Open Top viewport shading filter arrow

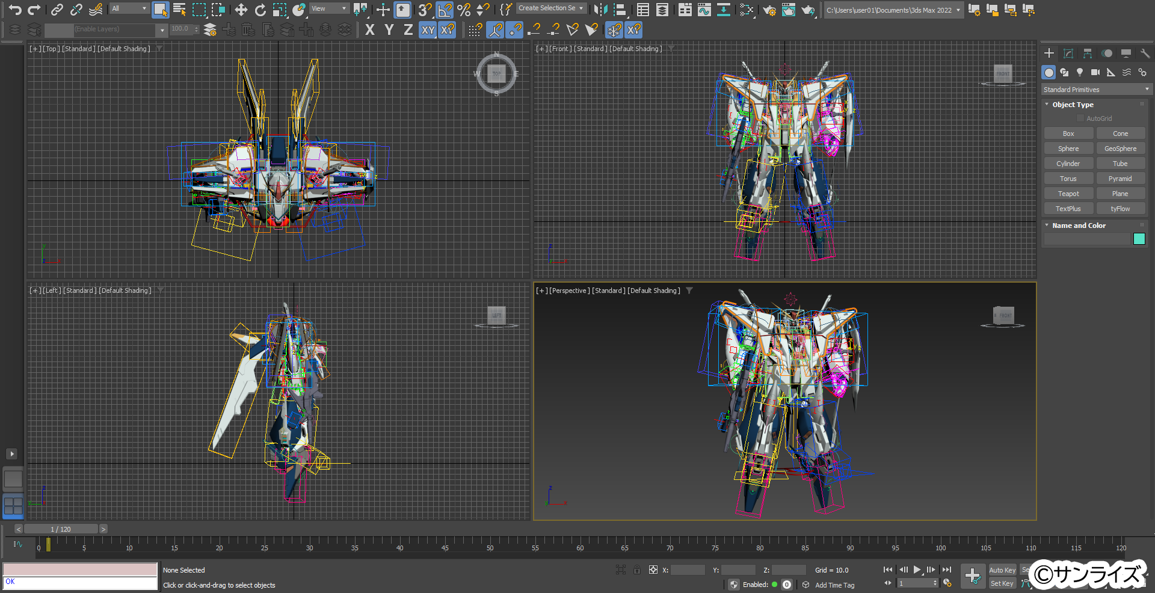[x=159, y=49]
